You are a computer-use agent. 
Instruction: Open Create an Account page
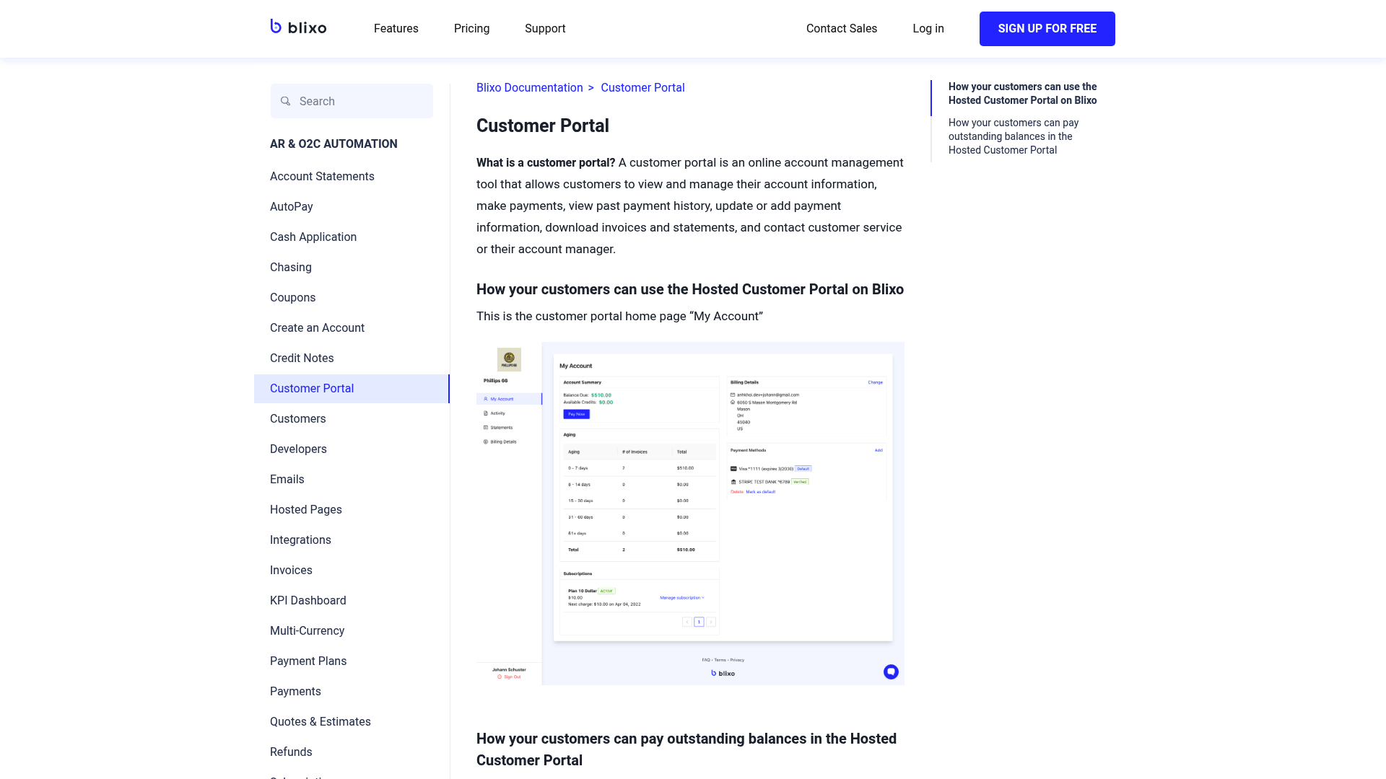point(317,328)
